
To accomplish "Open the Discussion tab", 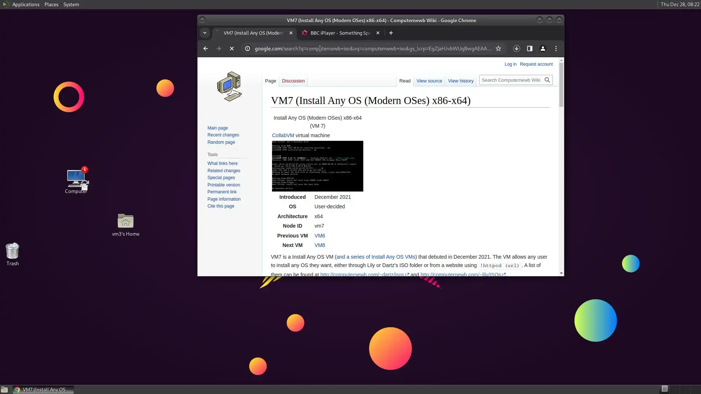I will click(x=293, y=81).
